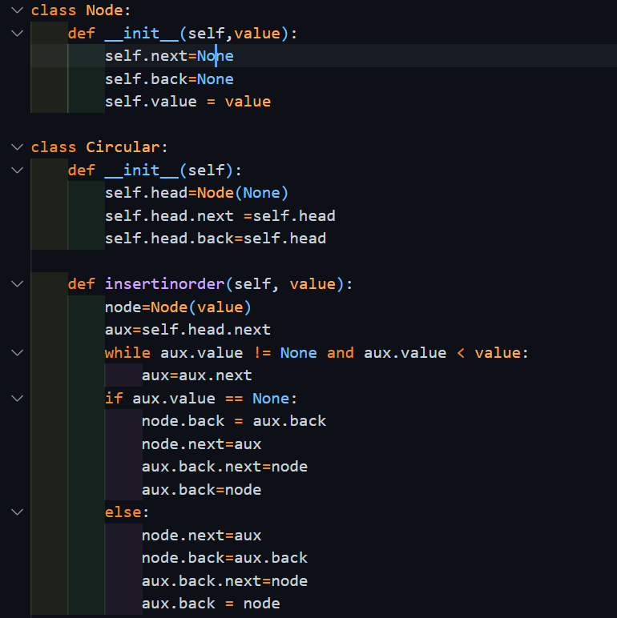Place cursor on self.head.next =self.head line
This screenshot has height=618, width=617.
point(220,216)
